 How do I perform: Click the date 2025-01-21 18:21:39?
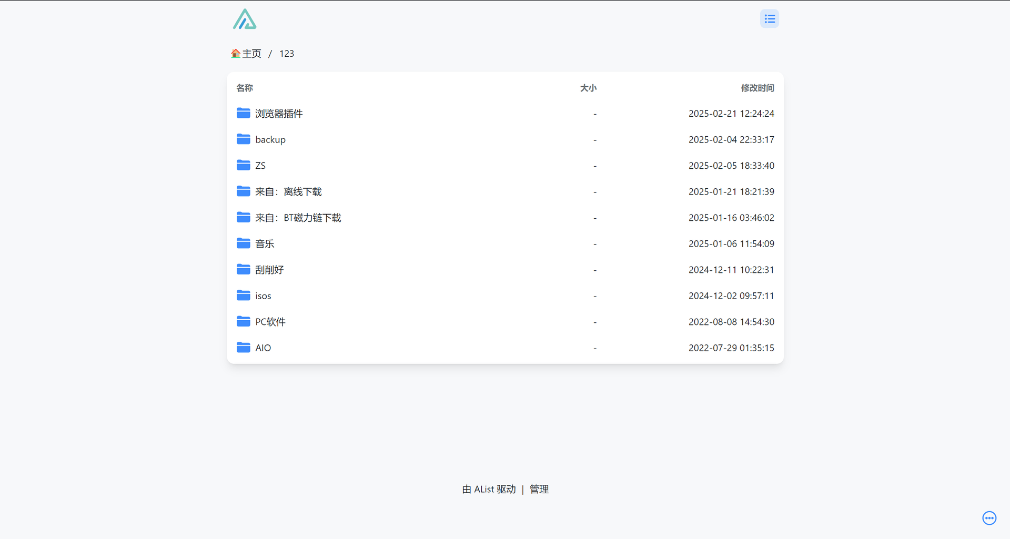pos(731,191)
